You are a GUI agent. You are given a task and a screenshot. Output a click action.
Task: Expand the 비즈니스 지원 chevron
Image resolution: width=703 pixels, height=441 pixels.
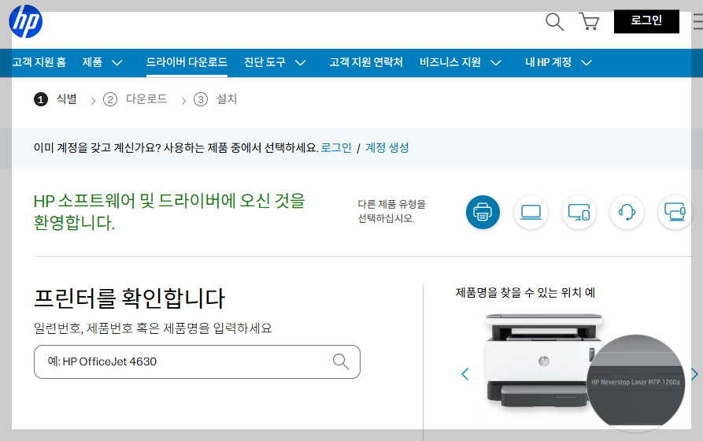[496, 63]
